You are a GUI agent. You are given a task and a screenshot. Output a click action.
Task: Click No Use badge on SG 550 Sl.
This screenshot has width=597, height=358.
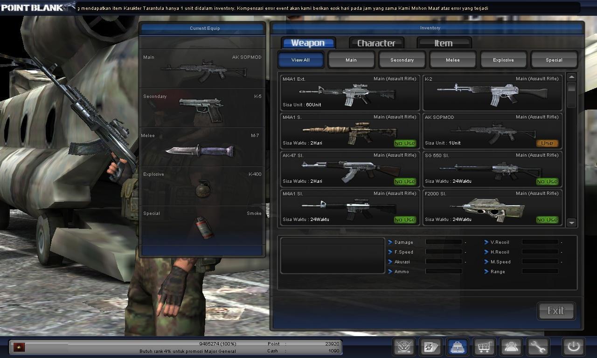pyautogui.click(x=547, y=181)
